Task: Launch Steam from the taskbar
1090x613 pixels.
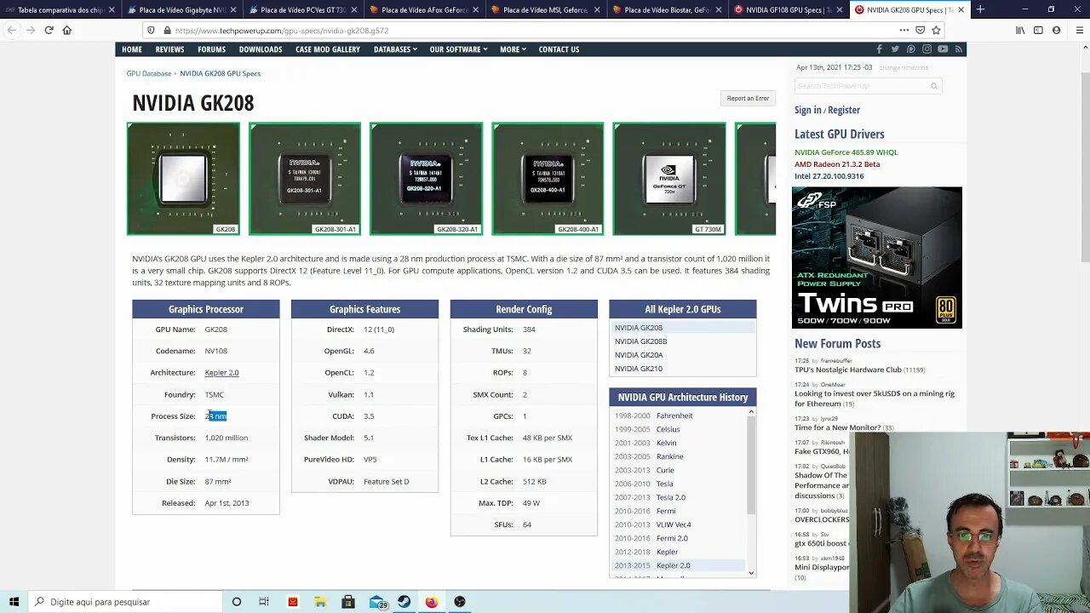Action: coord(404,602)
